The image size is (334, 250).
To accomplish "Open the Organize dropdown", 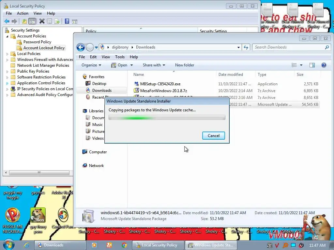I will click(x=91, y=65).
